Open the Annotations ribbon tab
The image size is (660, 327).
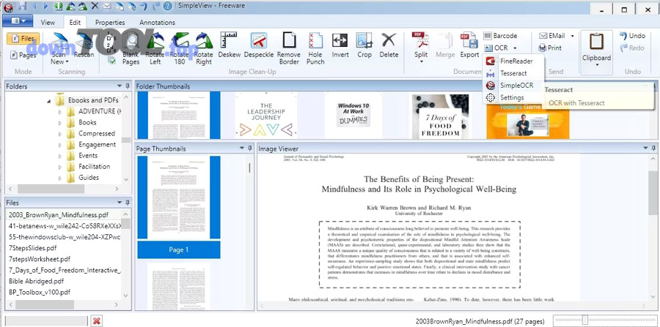(x=157, y=22)
